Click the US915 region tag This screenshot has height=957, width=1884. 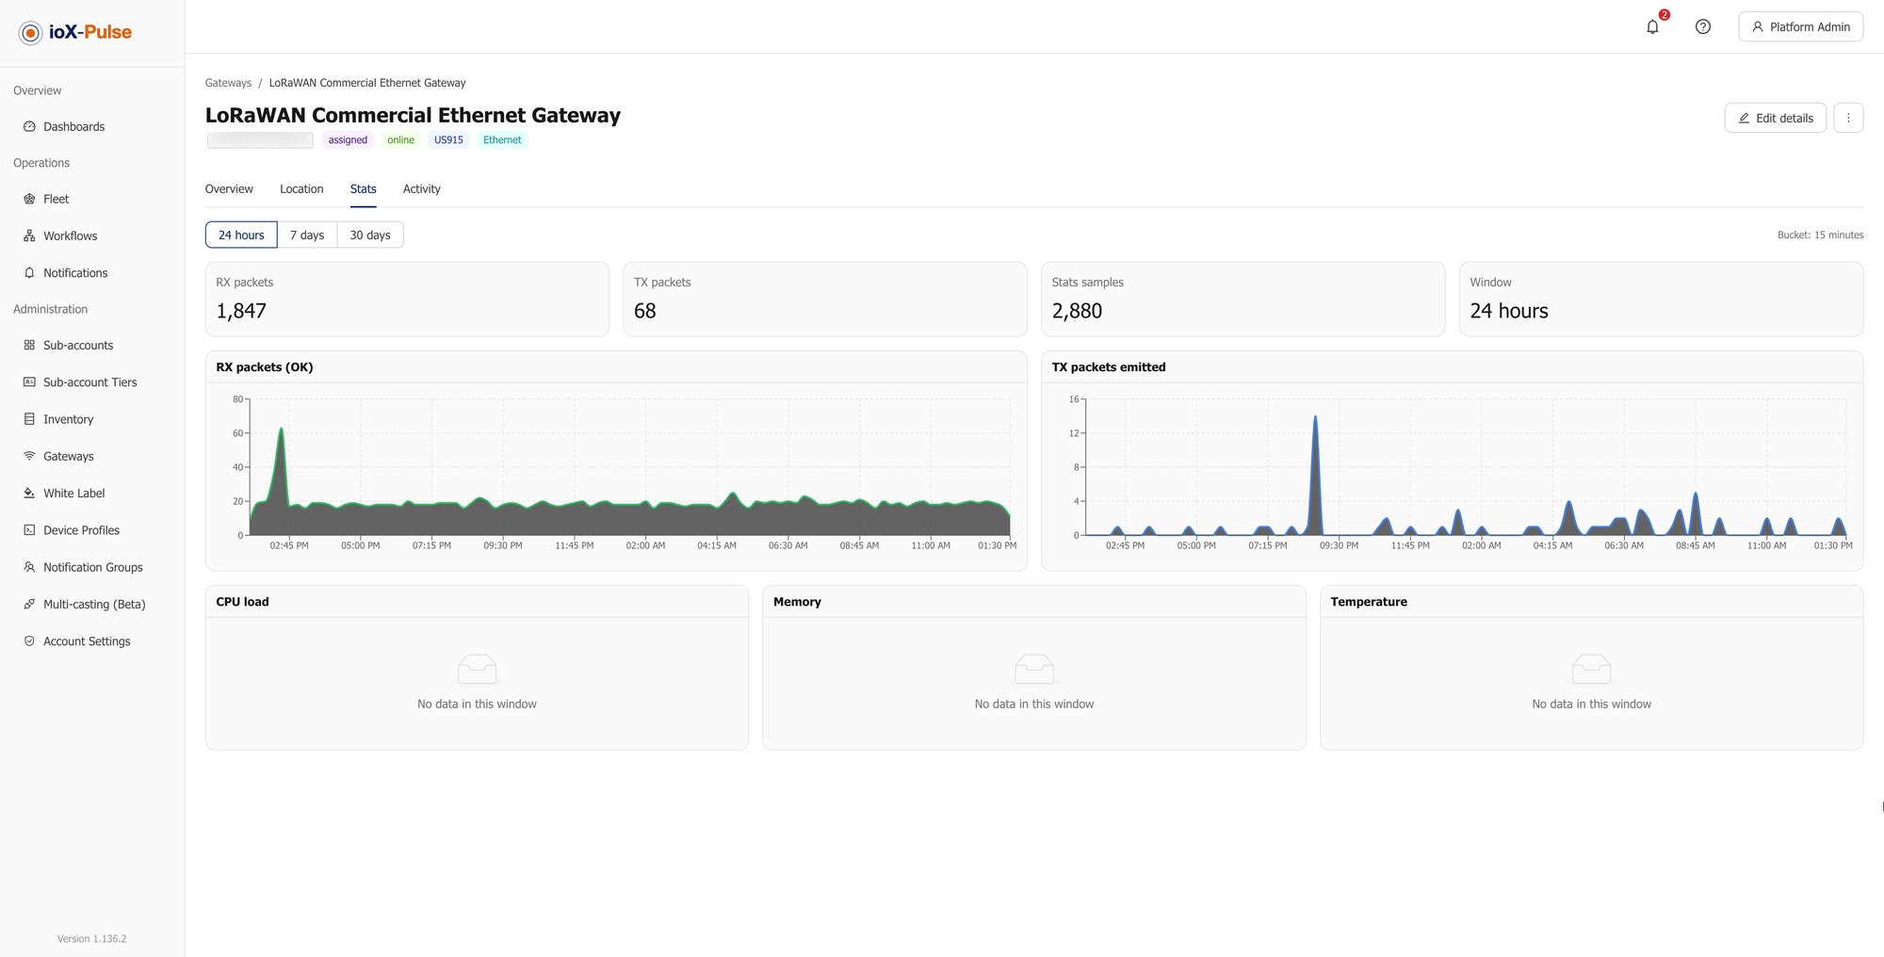[x=448, y=140]
